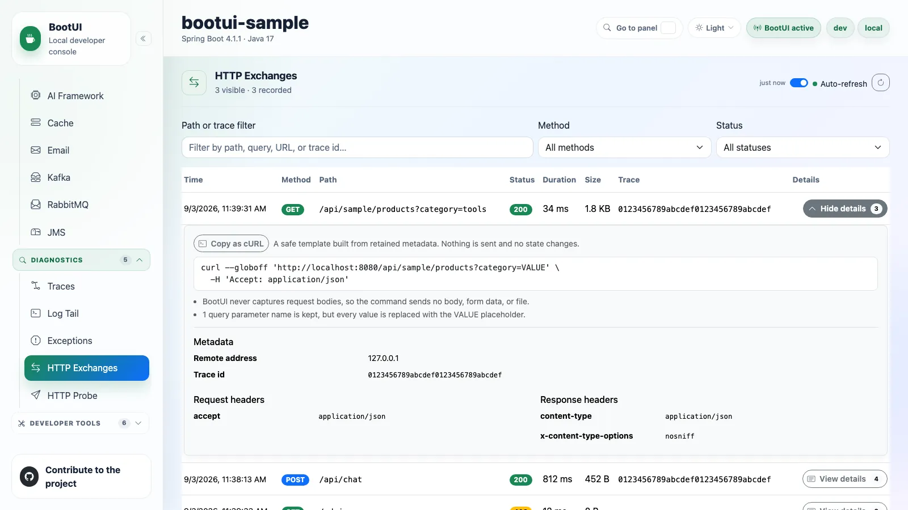
Task: Click the /api/chat path cell
Action: click(340, 479)
